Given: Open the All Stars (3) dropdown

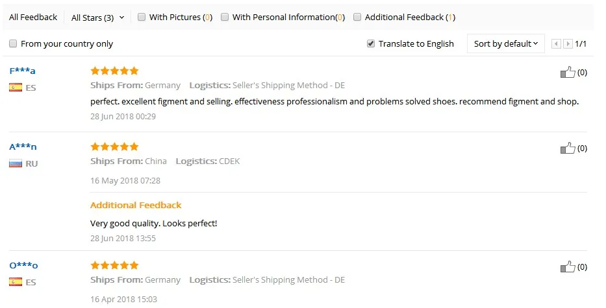Looking at the screenshot, I should tap(97, 18).
